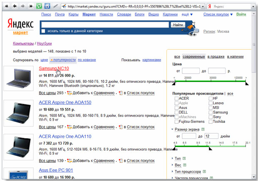Click the price slider right handle
Screen dimensions: 258x181
pyautogui.click(x=247, y=83)
